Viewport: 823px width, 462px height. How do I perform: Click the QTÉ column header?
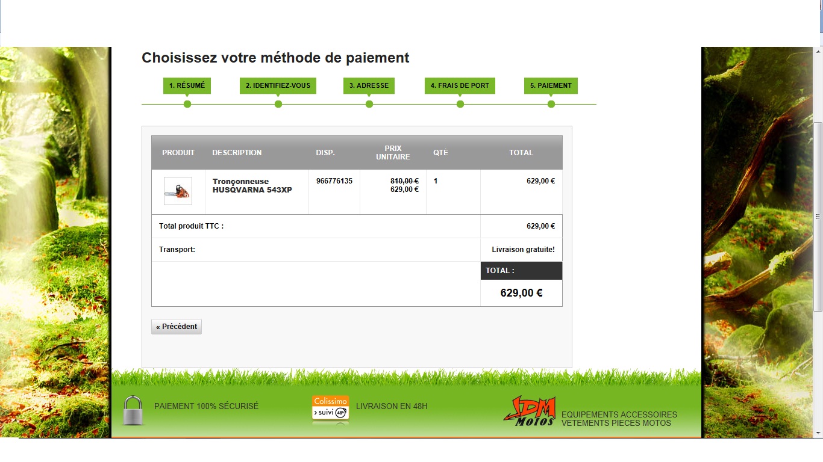tap(440, 153)
